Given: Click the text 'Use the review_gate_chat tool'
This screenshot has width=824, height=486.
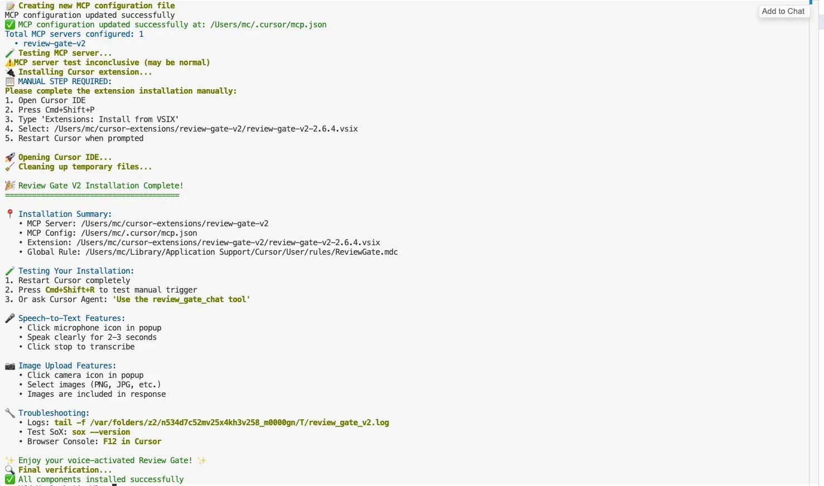Looking at the screenshot, I should click(181, 299).
